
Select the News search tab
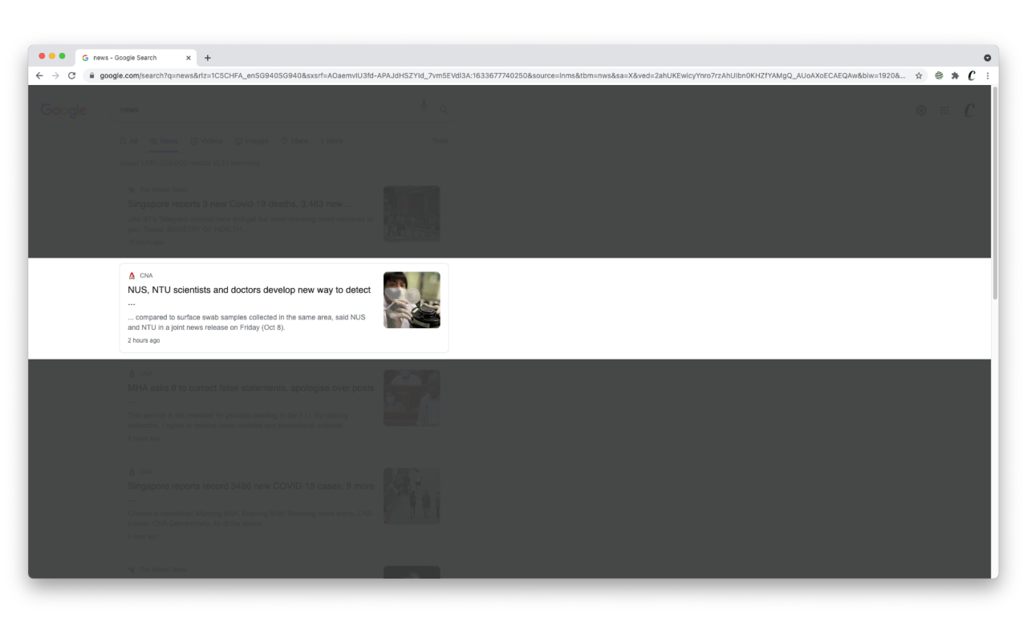point(164,141)
